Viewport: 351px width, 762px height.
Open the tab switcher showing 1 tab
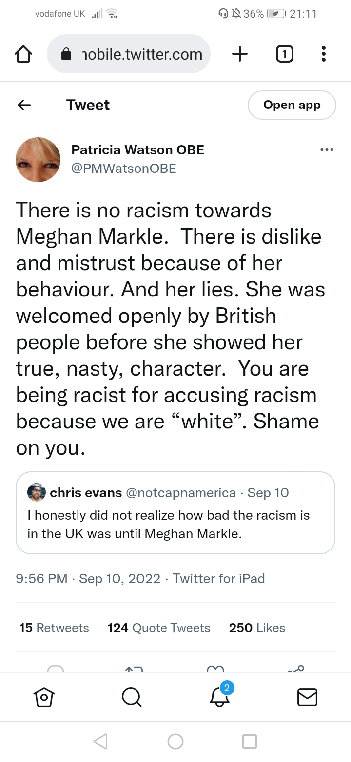284,54
